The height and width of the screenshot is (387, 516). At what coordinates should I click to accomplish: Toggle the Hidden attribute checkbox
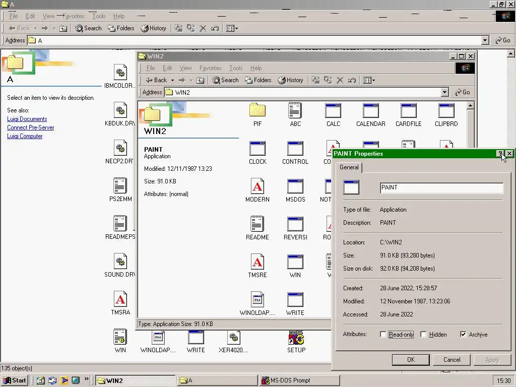(423, 335)
